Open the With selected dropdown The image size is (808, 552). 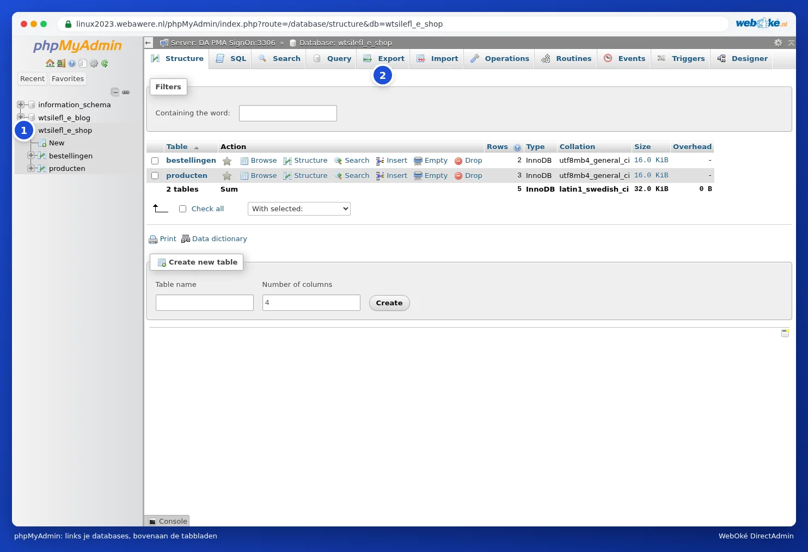pos(299,208)
